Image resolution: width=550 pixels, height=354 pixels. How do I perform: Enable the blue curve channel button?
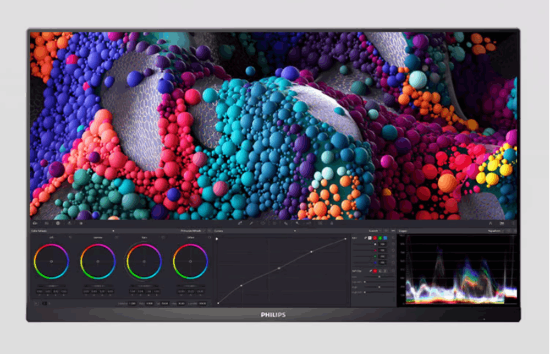pyautogui.click(x=385, y=238)
